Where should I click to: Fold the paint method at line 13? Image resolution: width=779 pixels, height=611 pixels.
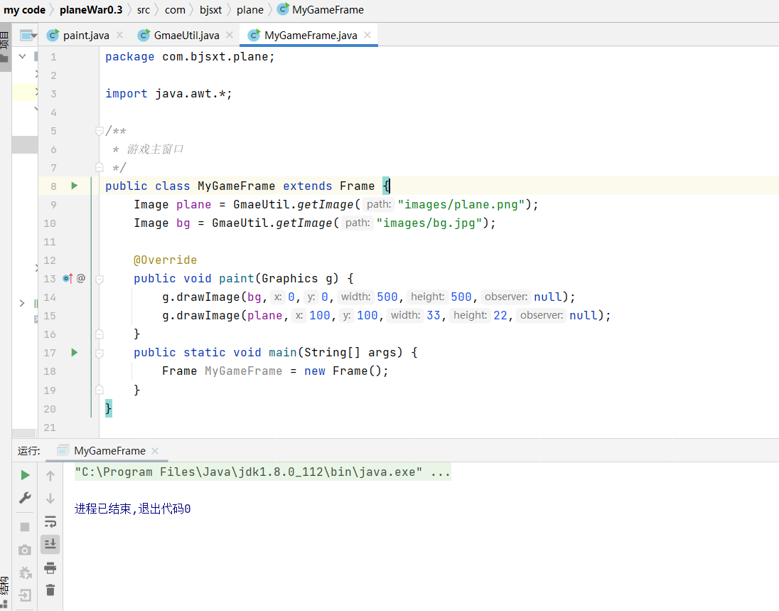point(100,279)
